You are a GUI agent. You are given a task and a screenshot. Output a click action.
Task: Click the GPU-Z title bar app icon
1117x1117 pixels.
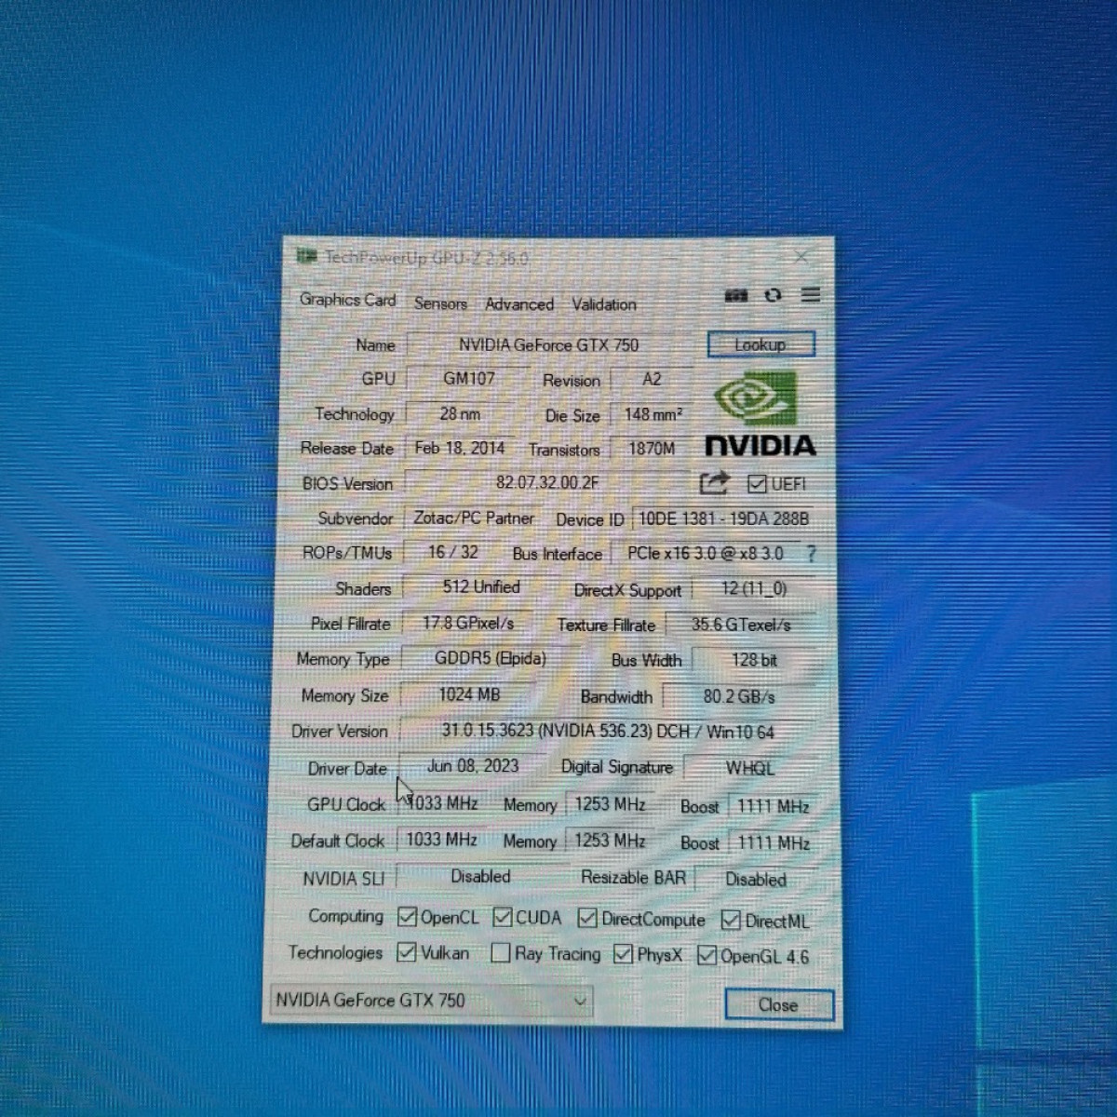pyautogui.click(x=306, y=255)
